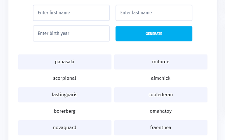Select the result cell containing aimchick
Image resolution: width=225 pixels, height=140 pixels.
[161, 78]
